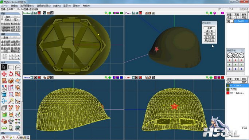Select the lasso selection tool
249x140 pixels.
(17, 67)
